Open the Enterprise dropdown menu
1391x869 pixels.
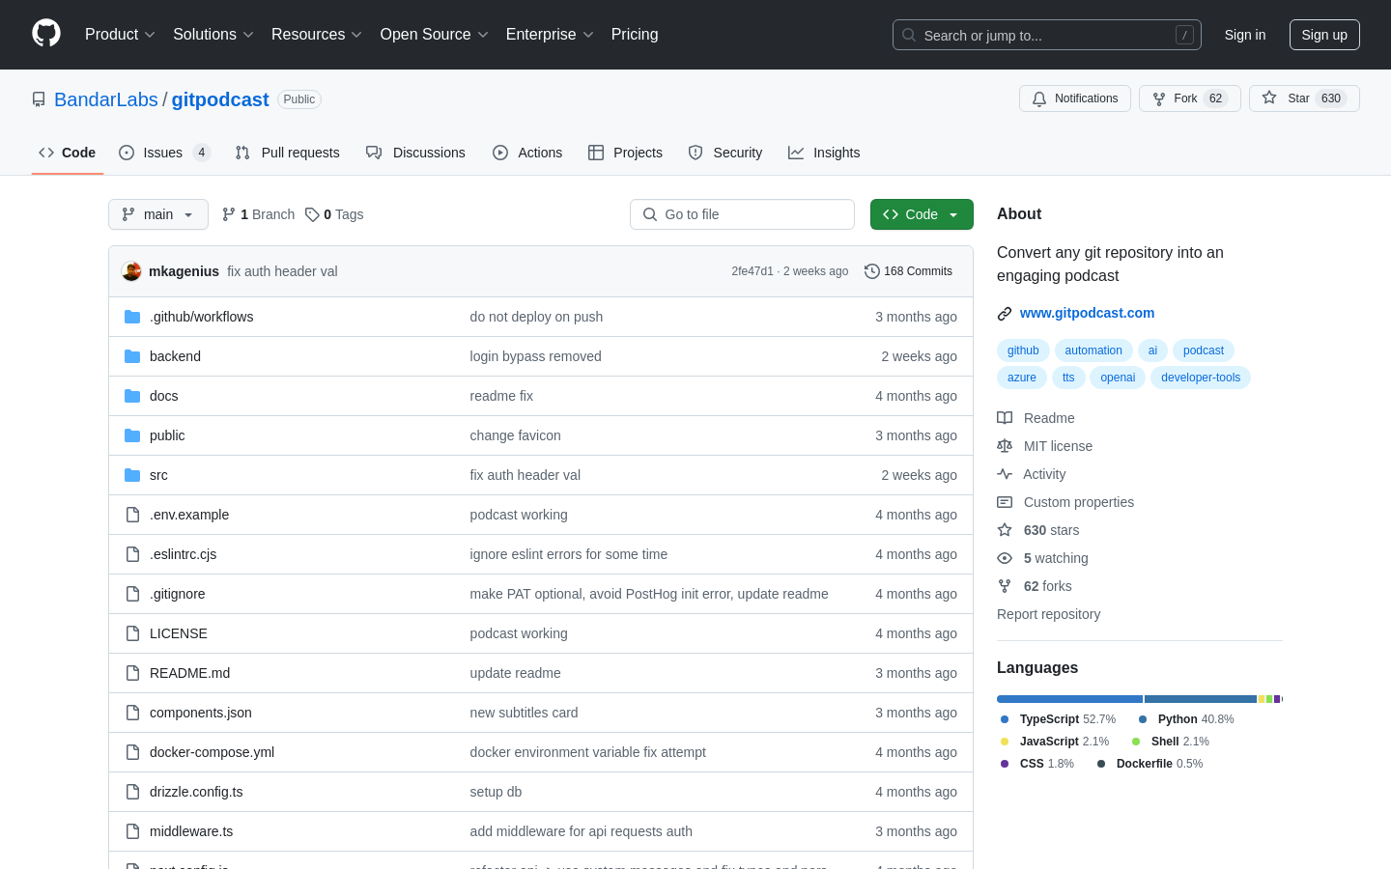pyautogui.click(x=550, y=35)
